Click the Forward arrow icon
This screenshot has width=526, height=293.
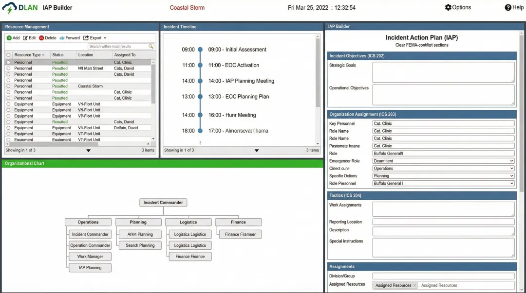click(x=62, y=38)
